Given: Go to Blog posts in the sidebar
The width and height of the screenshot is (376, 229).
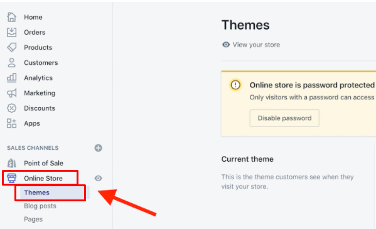Looking at the screenshot, I should [40, 206].
